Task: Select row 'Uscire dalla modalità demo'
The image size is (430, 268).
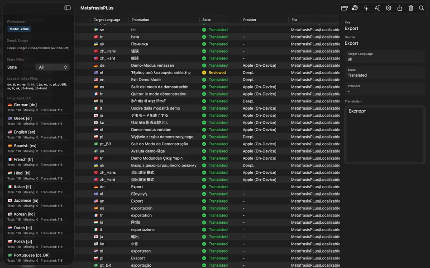Action: coord(207,108)
